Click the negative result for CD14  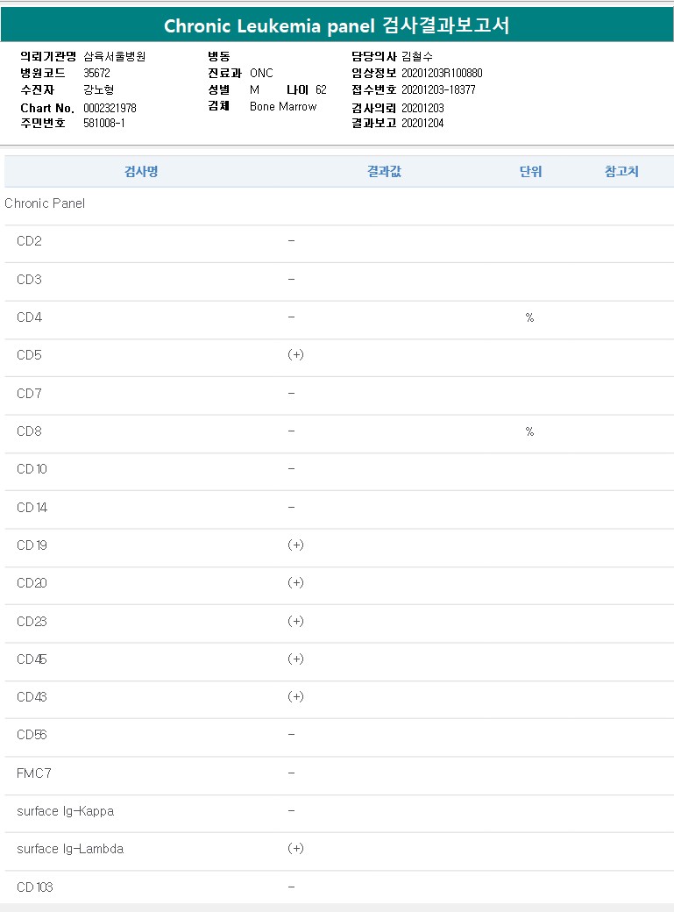291,507
